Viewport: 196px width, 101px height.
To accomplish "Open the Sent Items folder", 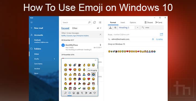I will coord(38,64).
